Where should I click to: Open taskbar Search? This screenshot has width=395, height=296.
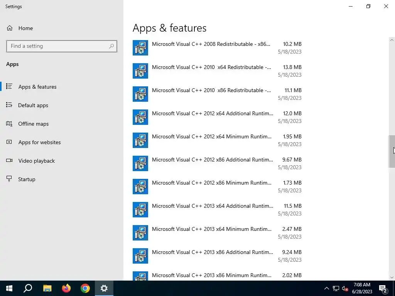(x=28, y=288)
